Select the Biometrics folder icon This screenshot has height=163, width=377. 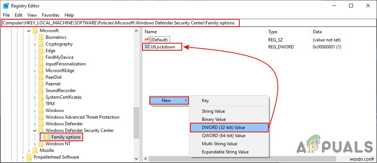pyautogui.click(x=42, y=37)
